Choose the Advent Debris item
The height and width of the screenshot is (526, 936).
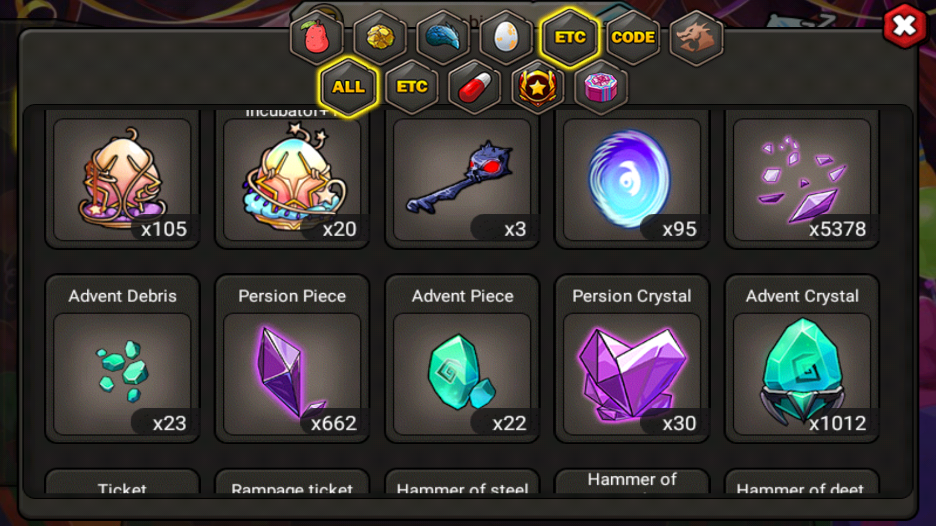pos(122,359)
